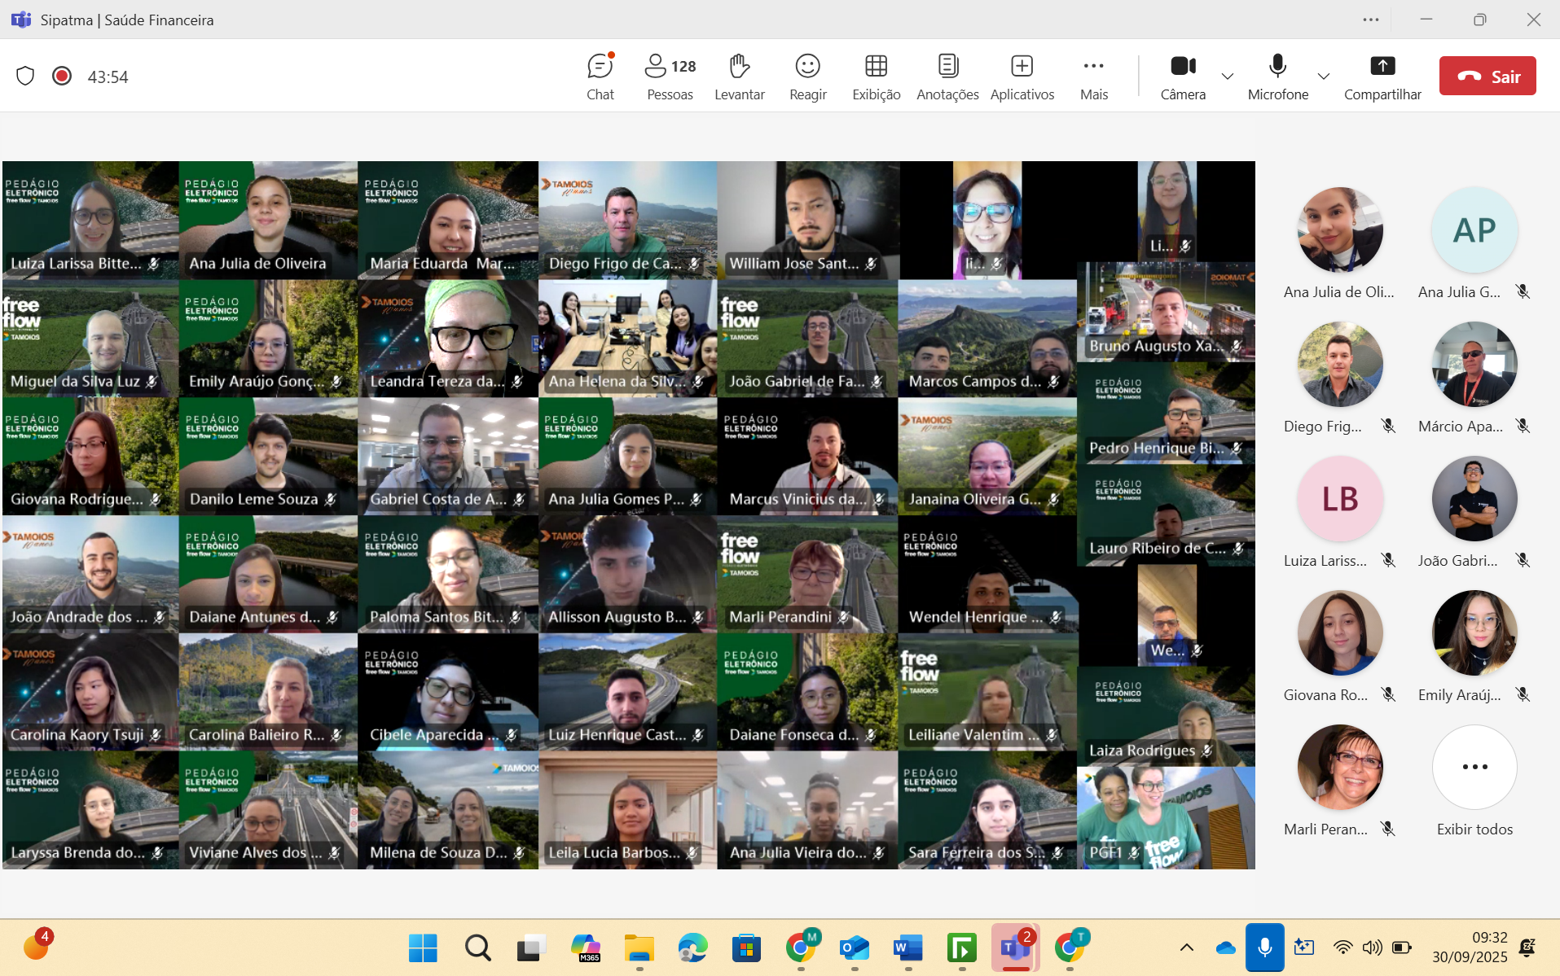The width and height of the screenshot is (1560, 976).
Task: Click the Compartilhar share screen icon
Action: tap(1382, 67)
